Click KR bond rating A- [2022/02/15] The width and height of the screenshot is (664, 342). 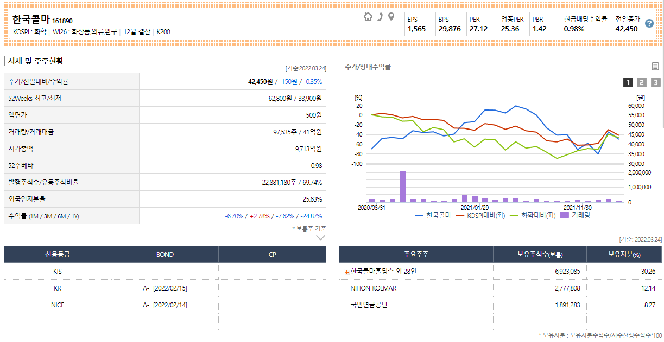pos(165,288)
